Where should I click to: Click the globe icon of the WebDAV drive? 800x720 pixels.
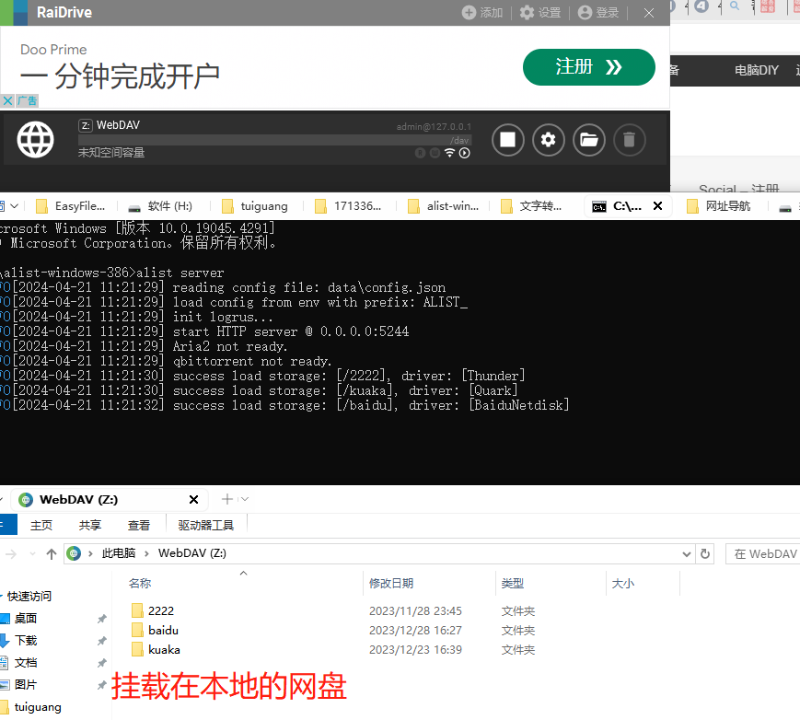(35, 139)
